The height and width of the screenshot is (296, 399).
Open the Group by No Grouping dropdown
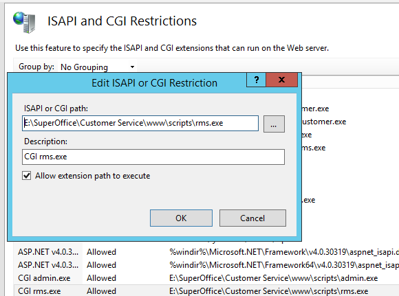pos(97,67)
